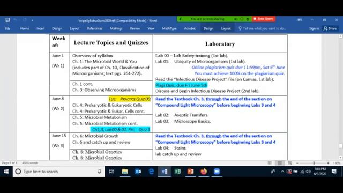This screenshot has width=343, height=193.
Task: Select the Table Tools Layout tab
Action: (x=226, y=28)
